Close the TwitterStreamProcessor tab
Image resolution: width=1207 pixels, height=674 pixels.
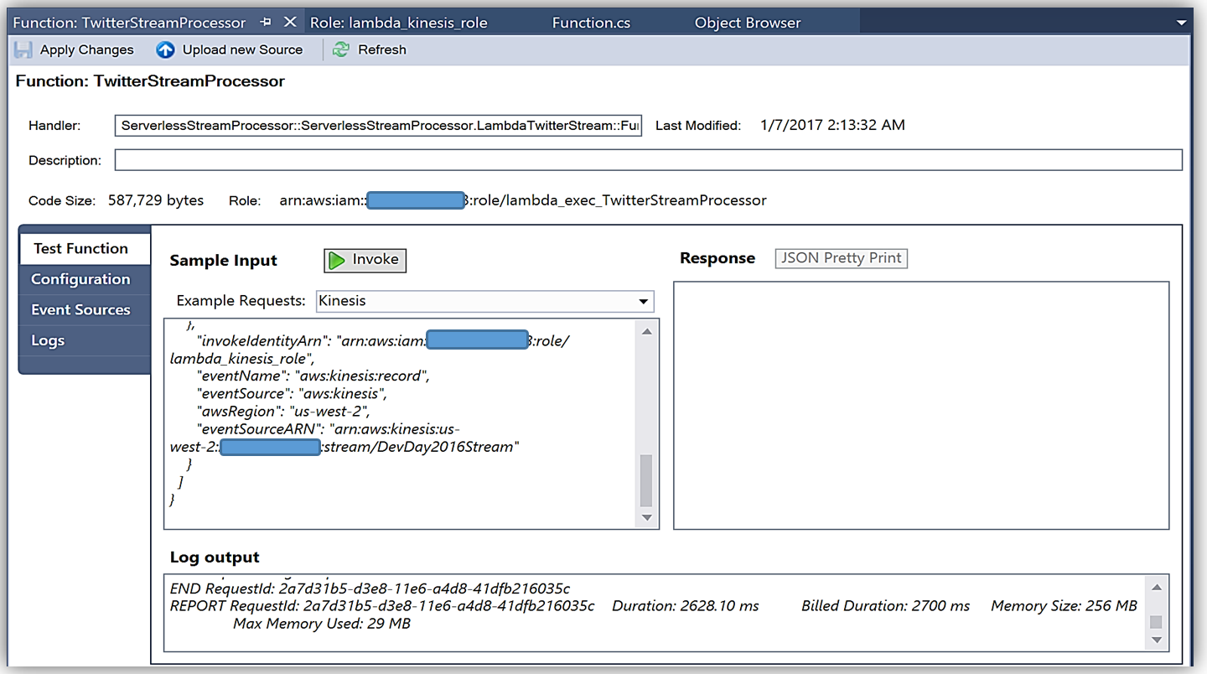click(x=289, y=23)
